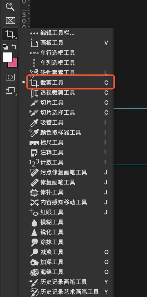Toggle Quick Mask mode icon
147x297 pixels.
[x=10, y=77]
